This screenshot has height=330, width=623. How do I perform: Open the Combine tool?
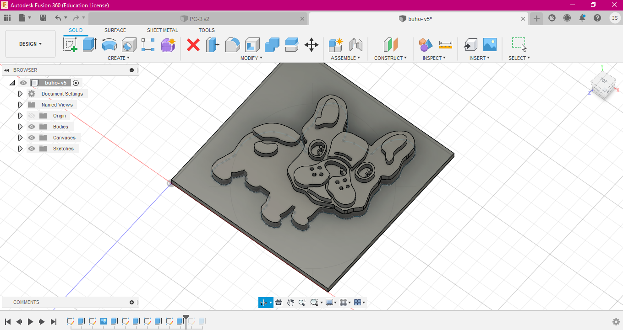pos(272,45)
